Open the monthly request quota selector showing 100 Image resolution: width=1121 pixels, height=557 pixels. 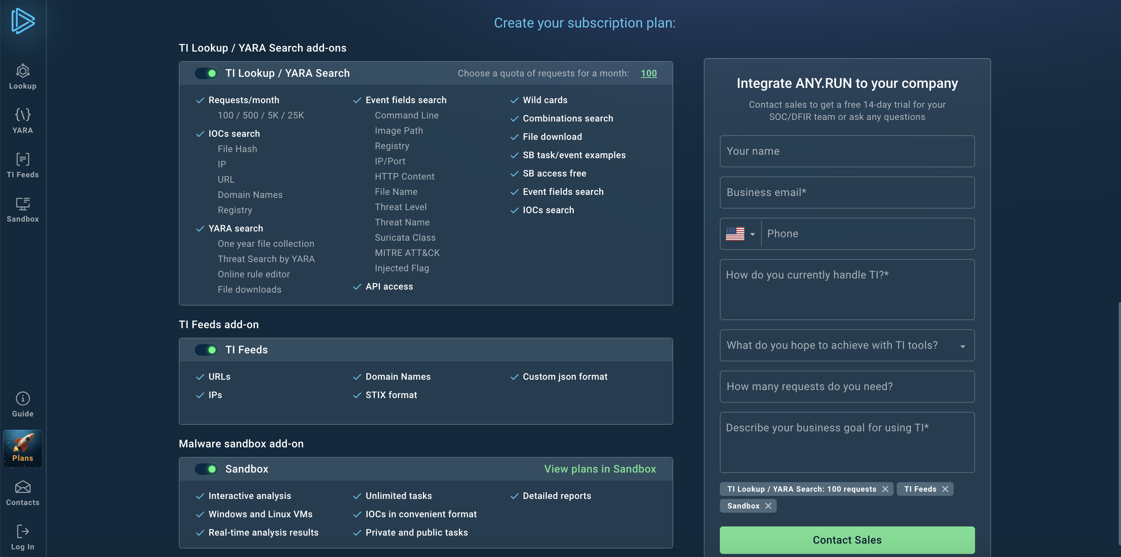pyautogui.click(x=649, y=73)
